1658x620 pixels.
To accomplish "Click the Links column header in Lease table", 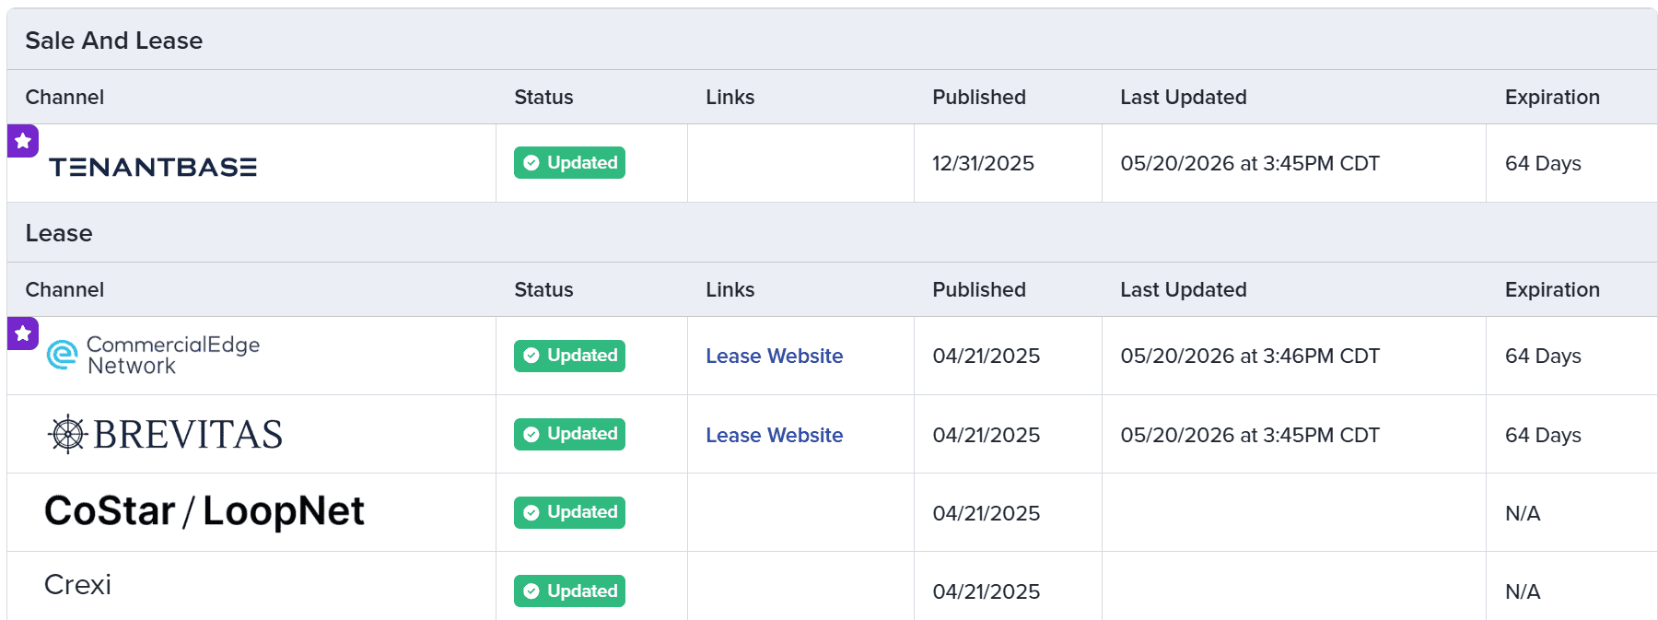I will click(730, 289).
